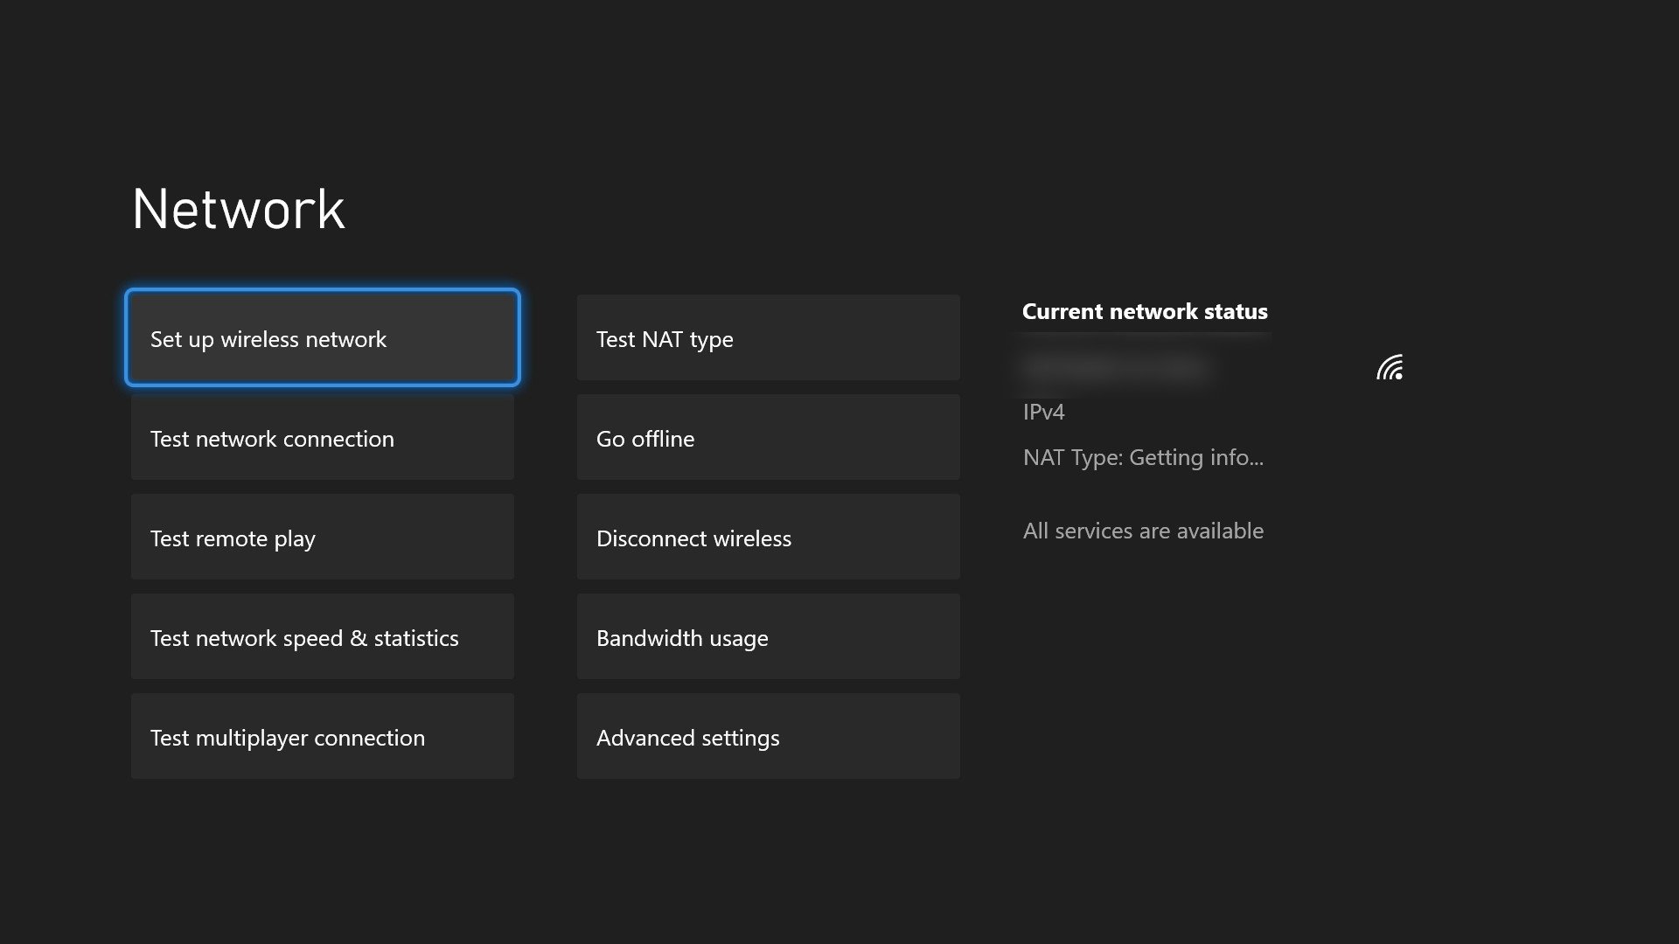The height and width of the screenshot is (944, 1679).
Task: Open Test network speed & statistics
Action: (x=322, y=636)
